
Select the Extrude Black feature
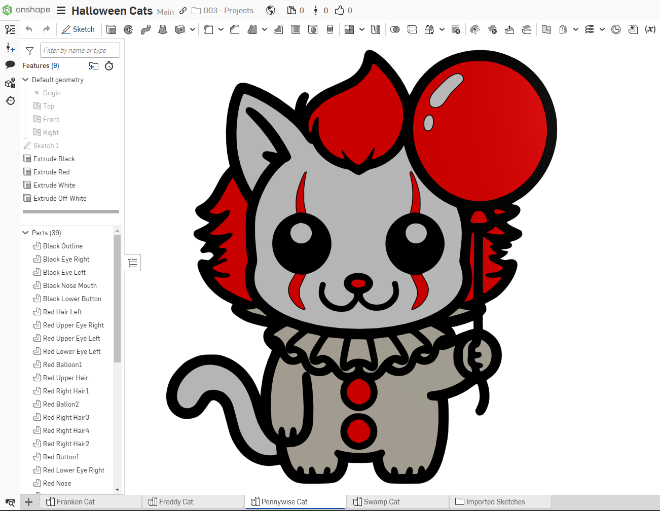coord(54,159)
